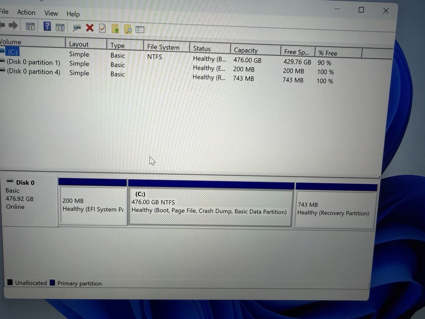The width and height of the screenshot is (425, 319).
Task: Sort by the Layout column header
Action: pos(86,44)
